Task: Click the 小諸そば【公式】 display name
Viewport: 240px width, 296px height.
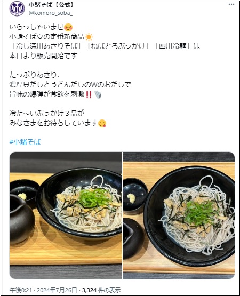Action: tap(51, 5)
